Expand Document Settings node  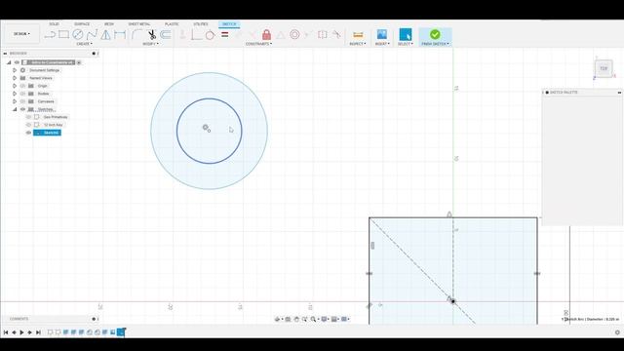[15, 70]
